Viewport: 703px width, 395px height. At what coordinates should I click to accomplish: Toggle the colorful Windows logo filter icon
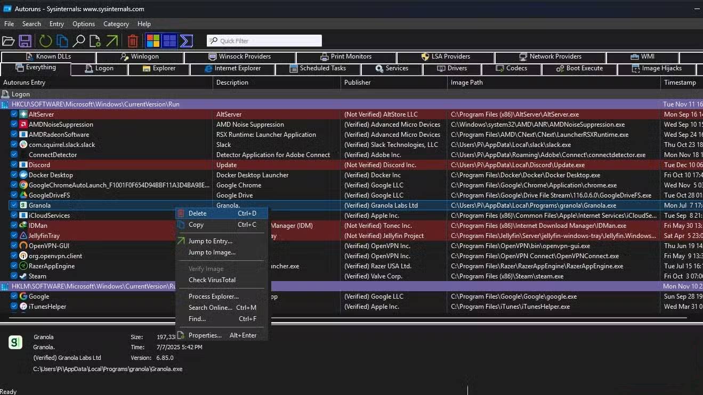coord(153,41)
